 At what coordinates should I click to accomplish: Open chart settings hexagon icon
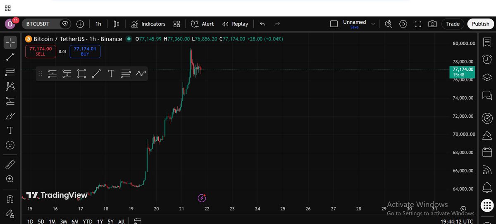tap(403, 24)
